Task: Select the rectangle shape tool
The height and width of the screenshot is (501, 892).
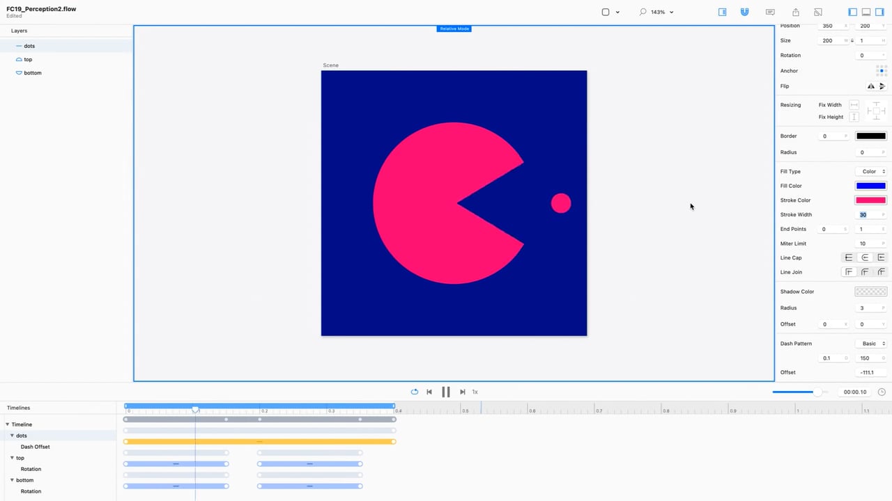Action: (605, 12)
